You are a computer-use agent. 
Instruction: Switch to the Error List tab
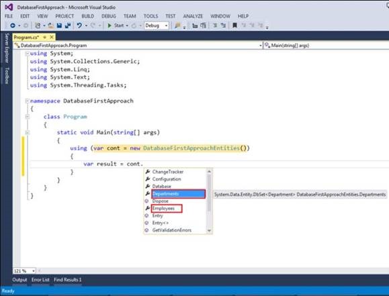pyautogui.click(x=40, y=280)
